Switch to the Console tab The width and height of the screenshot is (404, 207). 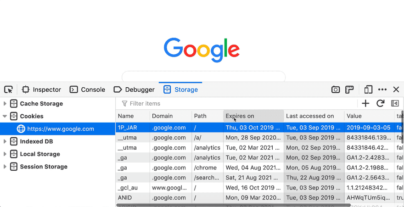(x=87, y=90)
